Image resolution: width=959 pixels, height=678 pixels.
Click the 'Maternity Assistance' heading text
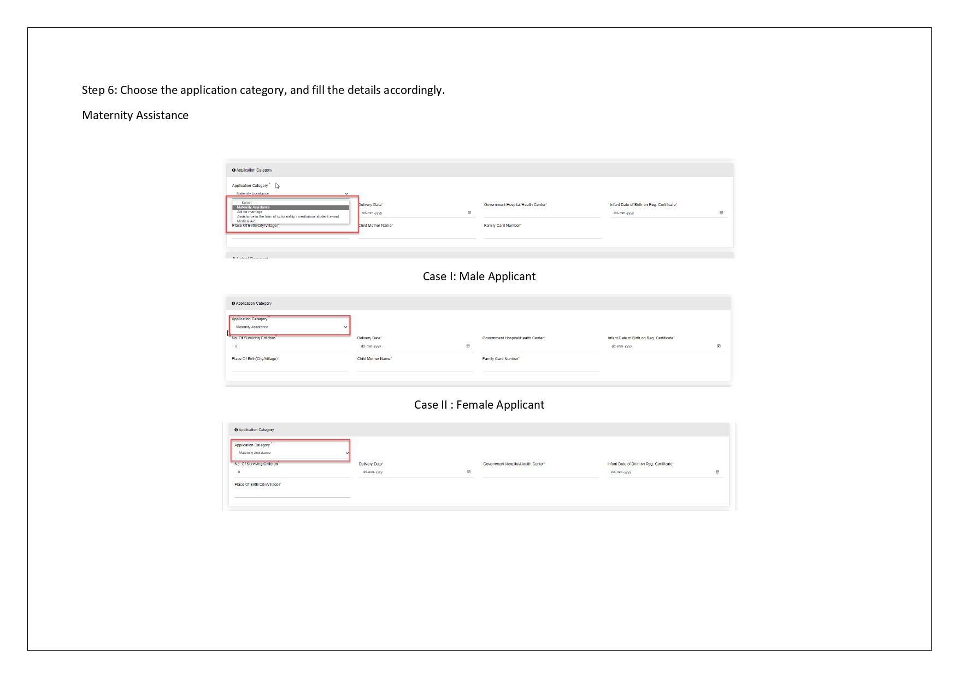point(135,115)
